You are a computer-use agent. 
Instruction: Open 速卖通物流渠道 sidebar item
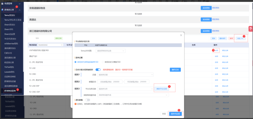click(11, 86)
